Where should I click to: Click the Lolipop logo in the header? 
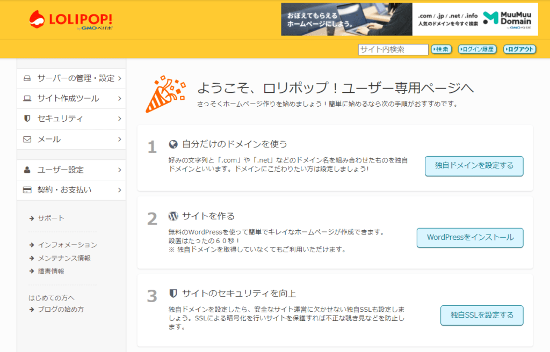(x=71, y=20)
